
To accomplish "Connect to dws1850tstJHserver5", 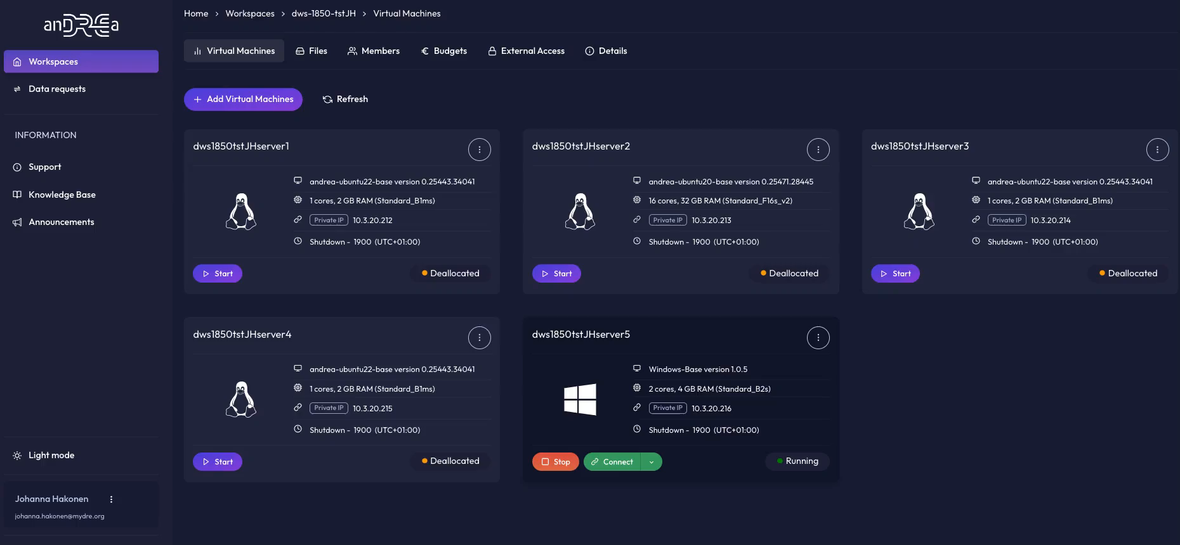I will (x=612, y=462).
